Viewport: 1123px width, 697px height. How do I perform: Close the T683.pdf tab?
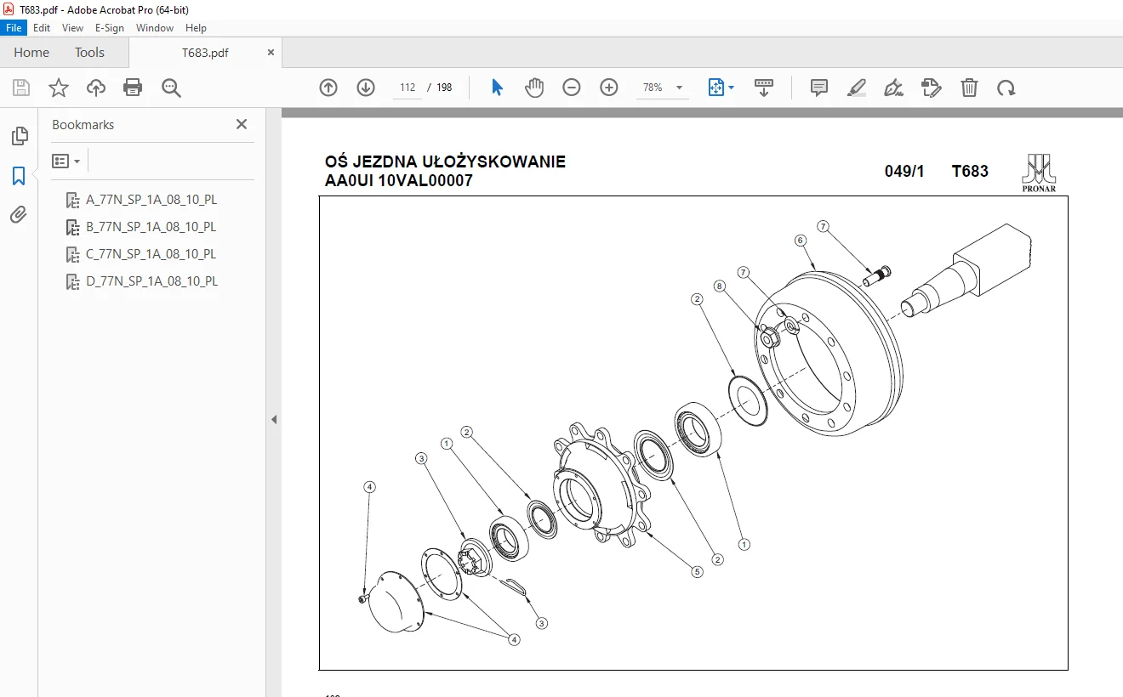pos(271,52)
